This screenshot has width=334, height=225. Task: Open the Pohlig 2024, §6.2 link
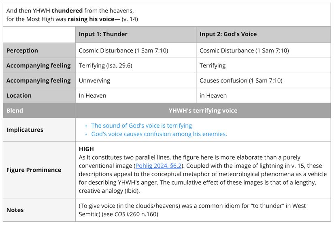click(159, 166)
